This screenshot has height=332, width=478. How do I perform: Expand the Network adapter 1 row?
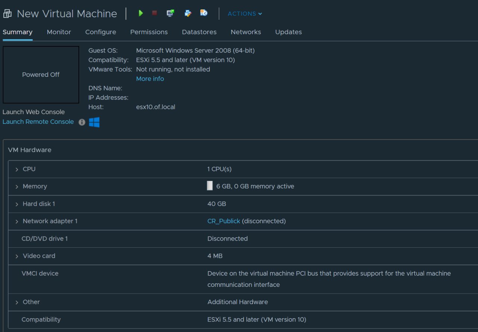tap(17, 222)
